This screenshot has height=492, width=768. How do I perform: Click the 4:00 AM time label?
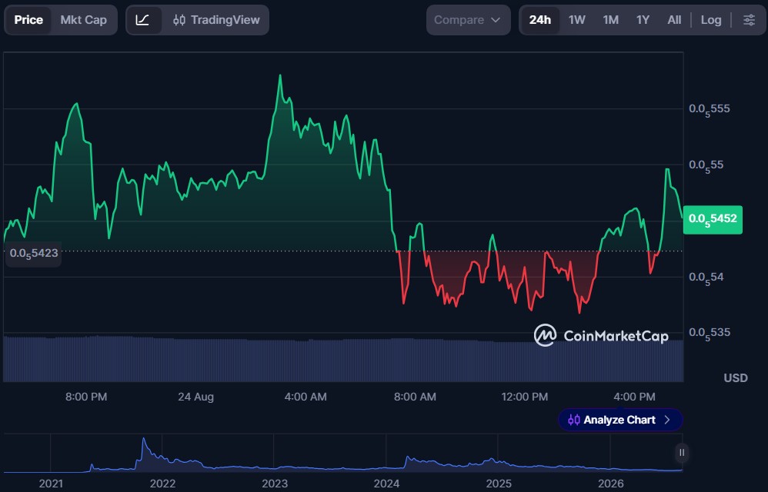click(306, 397)
